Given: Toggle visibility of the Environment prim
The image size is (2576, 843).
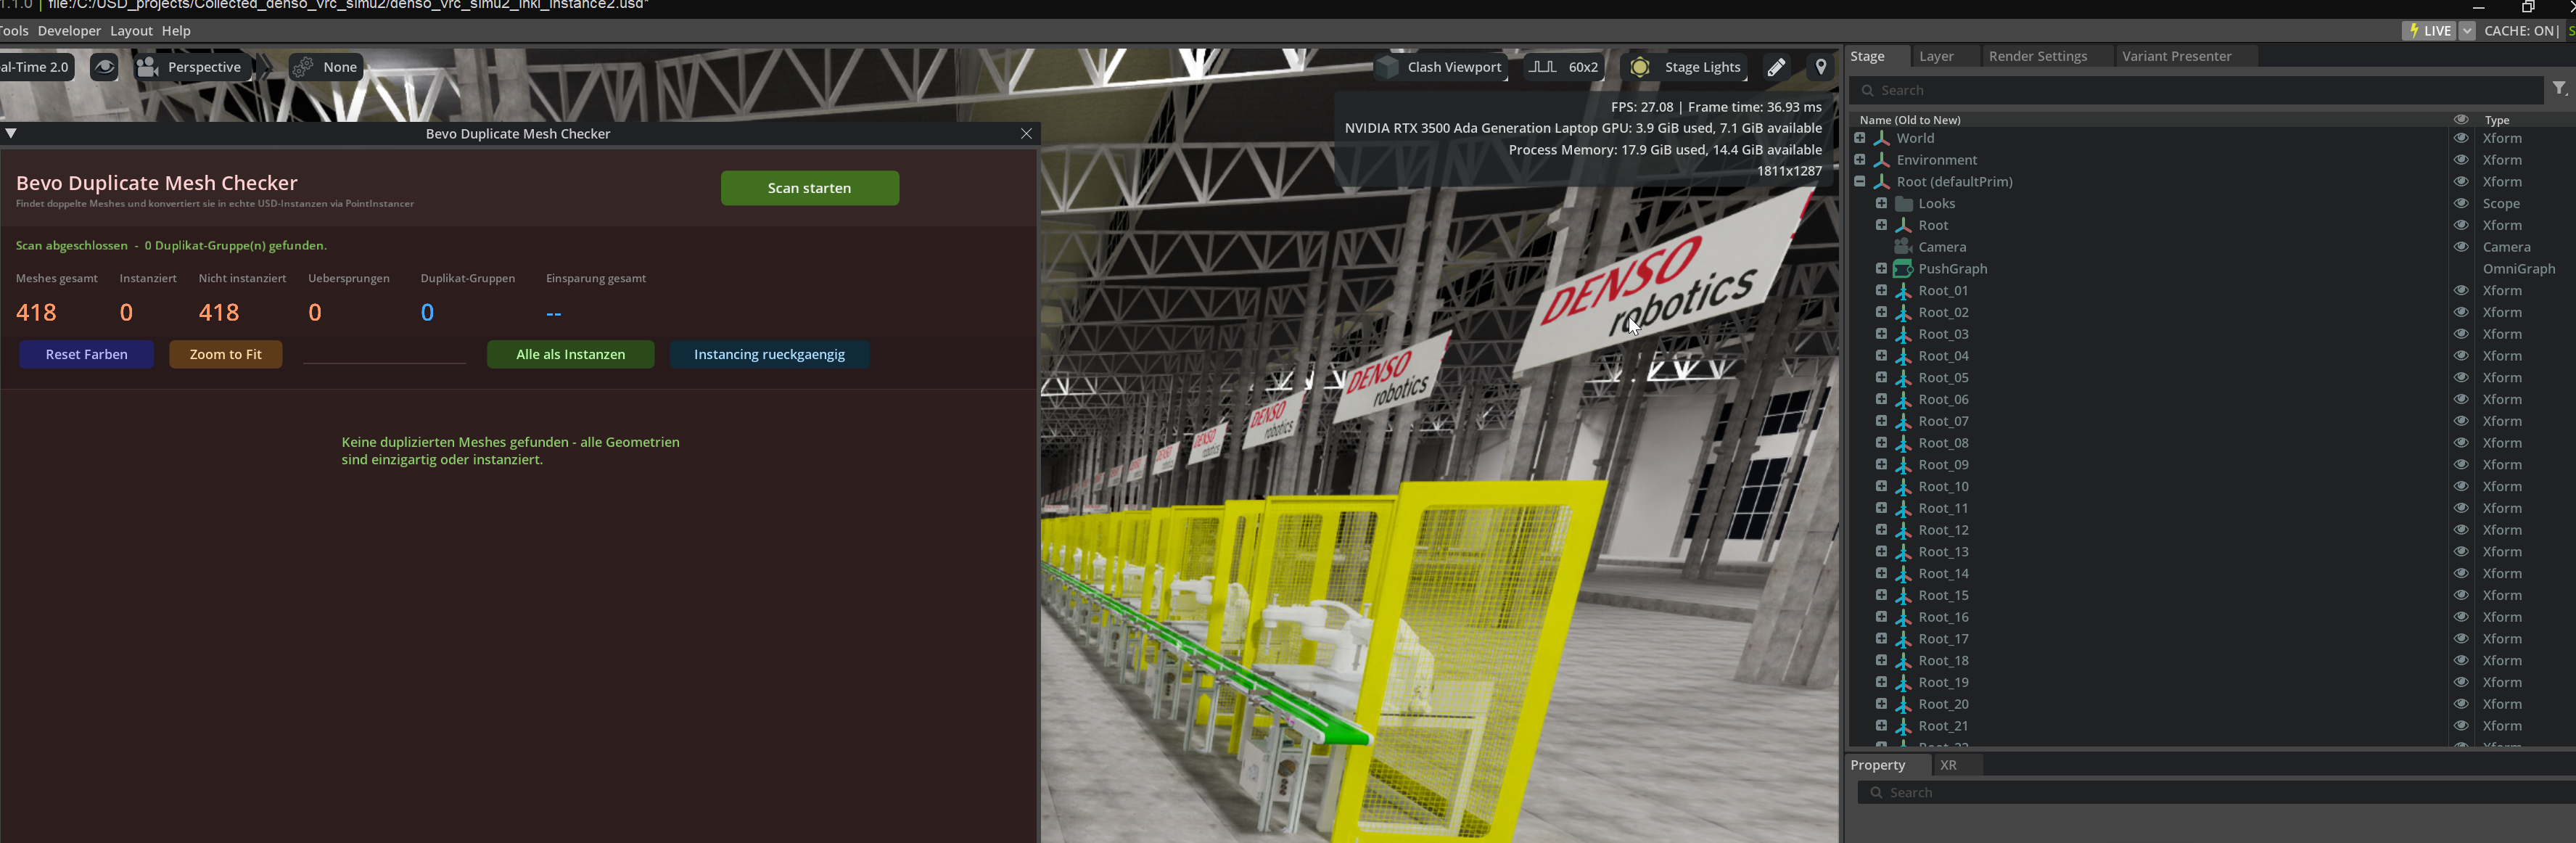Looking at the screenshot, I should pos(2461,160).
